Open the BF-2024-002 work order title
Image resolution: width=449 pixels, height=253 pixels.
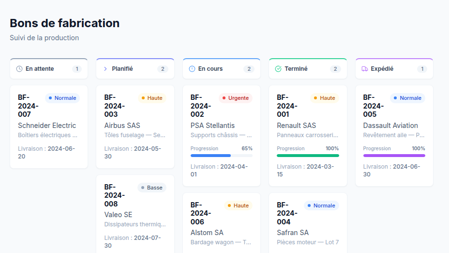pos(201,106)
